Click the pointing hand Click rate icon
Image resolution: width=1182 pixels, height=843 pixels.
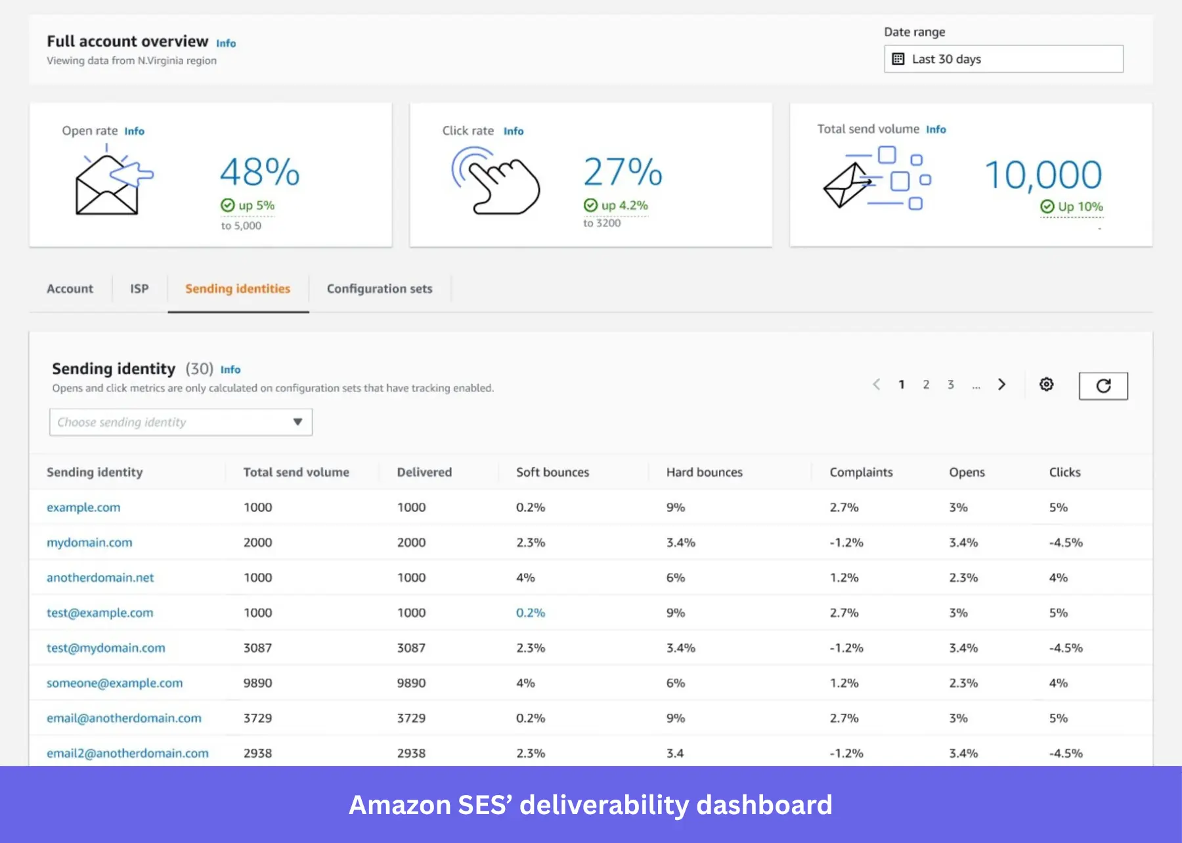[x=496, y=181]
